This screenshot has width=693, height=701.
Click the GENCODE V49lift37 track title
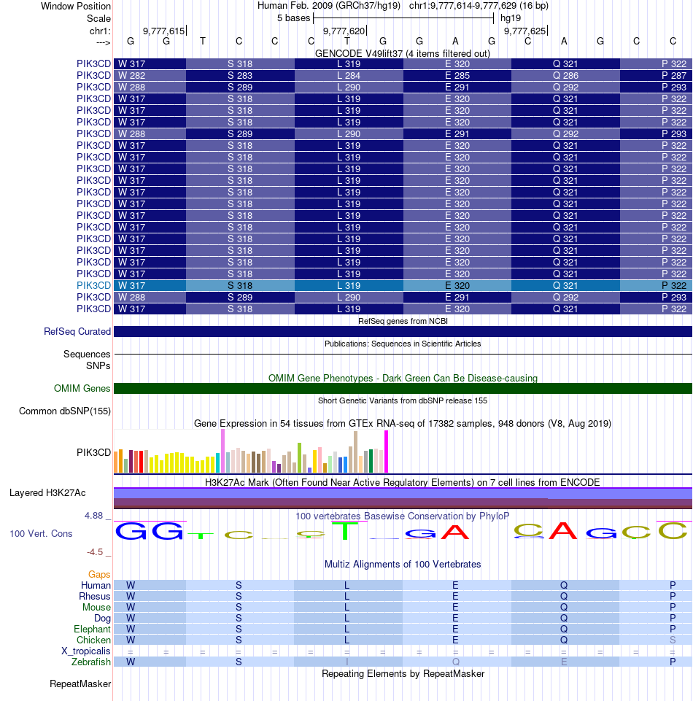click(403, 54)
